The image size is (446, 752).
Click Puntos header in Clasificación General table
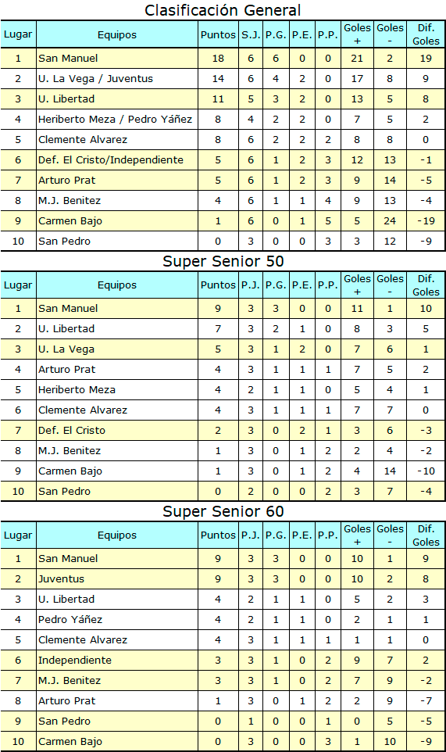coord(218,34)
